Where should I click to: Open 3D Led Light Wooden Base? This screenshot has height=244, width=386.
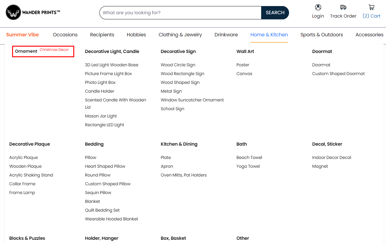[x=111, y=65]
